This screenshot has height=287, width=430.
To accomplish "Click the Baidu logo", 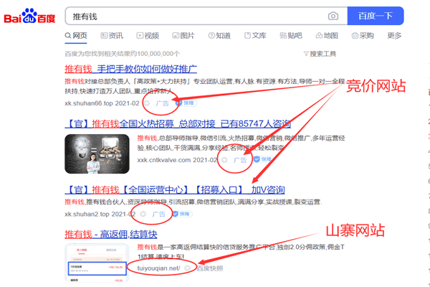I will click(x=29, y=17).
